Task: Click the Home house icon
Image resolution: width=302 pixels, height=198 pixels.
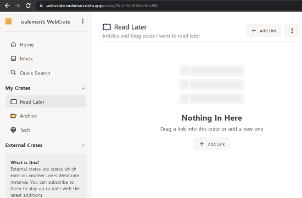Action: 13,44
